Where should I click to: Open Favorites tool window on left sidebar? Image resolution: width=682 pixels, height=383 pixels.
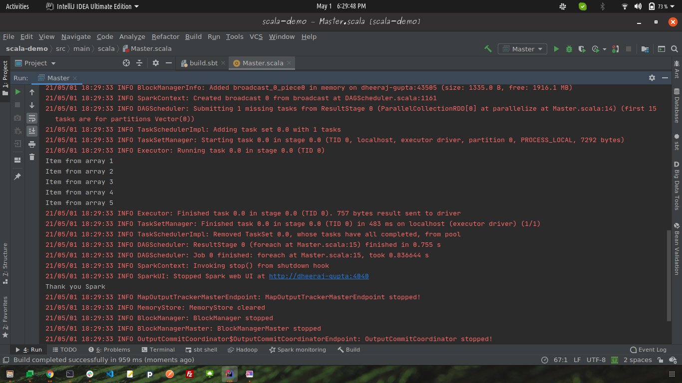(5, 317)
